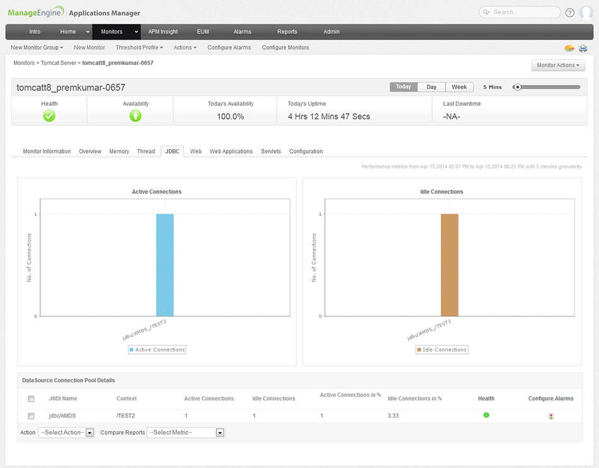Open the pie chart report icon
This screenshot has width=599, height=468.
569,48
